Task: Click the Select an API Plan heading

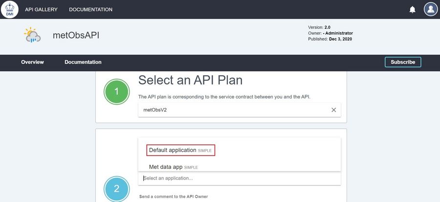Action: click(x=190, y=80)
